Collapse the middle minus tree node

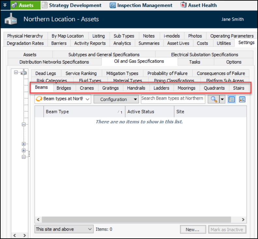[x=24, y=124]
